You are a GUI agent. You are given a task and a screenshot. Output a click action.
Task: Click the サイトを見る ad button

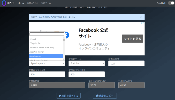(132, 39)
